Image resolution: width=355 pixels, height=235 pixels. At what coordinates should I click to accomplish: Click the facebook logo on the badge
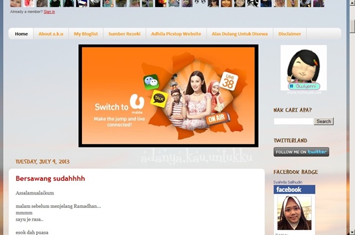(294, 189)
